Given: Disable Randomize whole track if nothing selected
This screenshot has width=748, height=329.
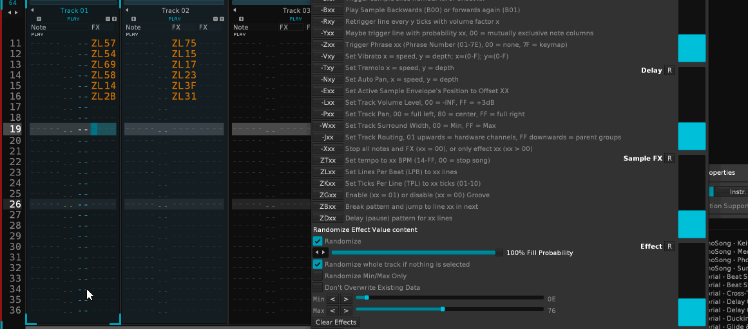Looking at the screenshot, I should tap(318, 265).
